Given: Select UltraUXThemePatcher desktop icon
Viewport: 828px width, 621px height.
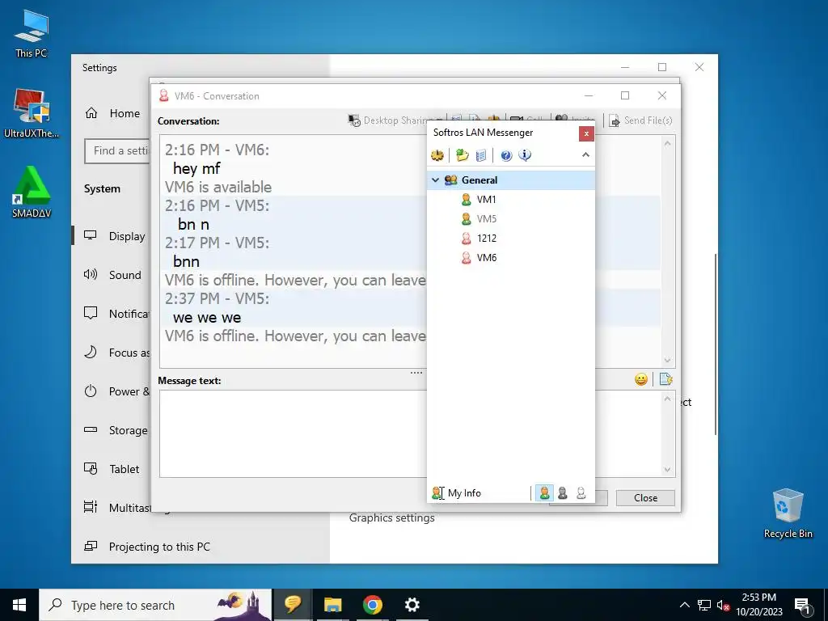Looking at the screenshot, I should click(32, 113).
